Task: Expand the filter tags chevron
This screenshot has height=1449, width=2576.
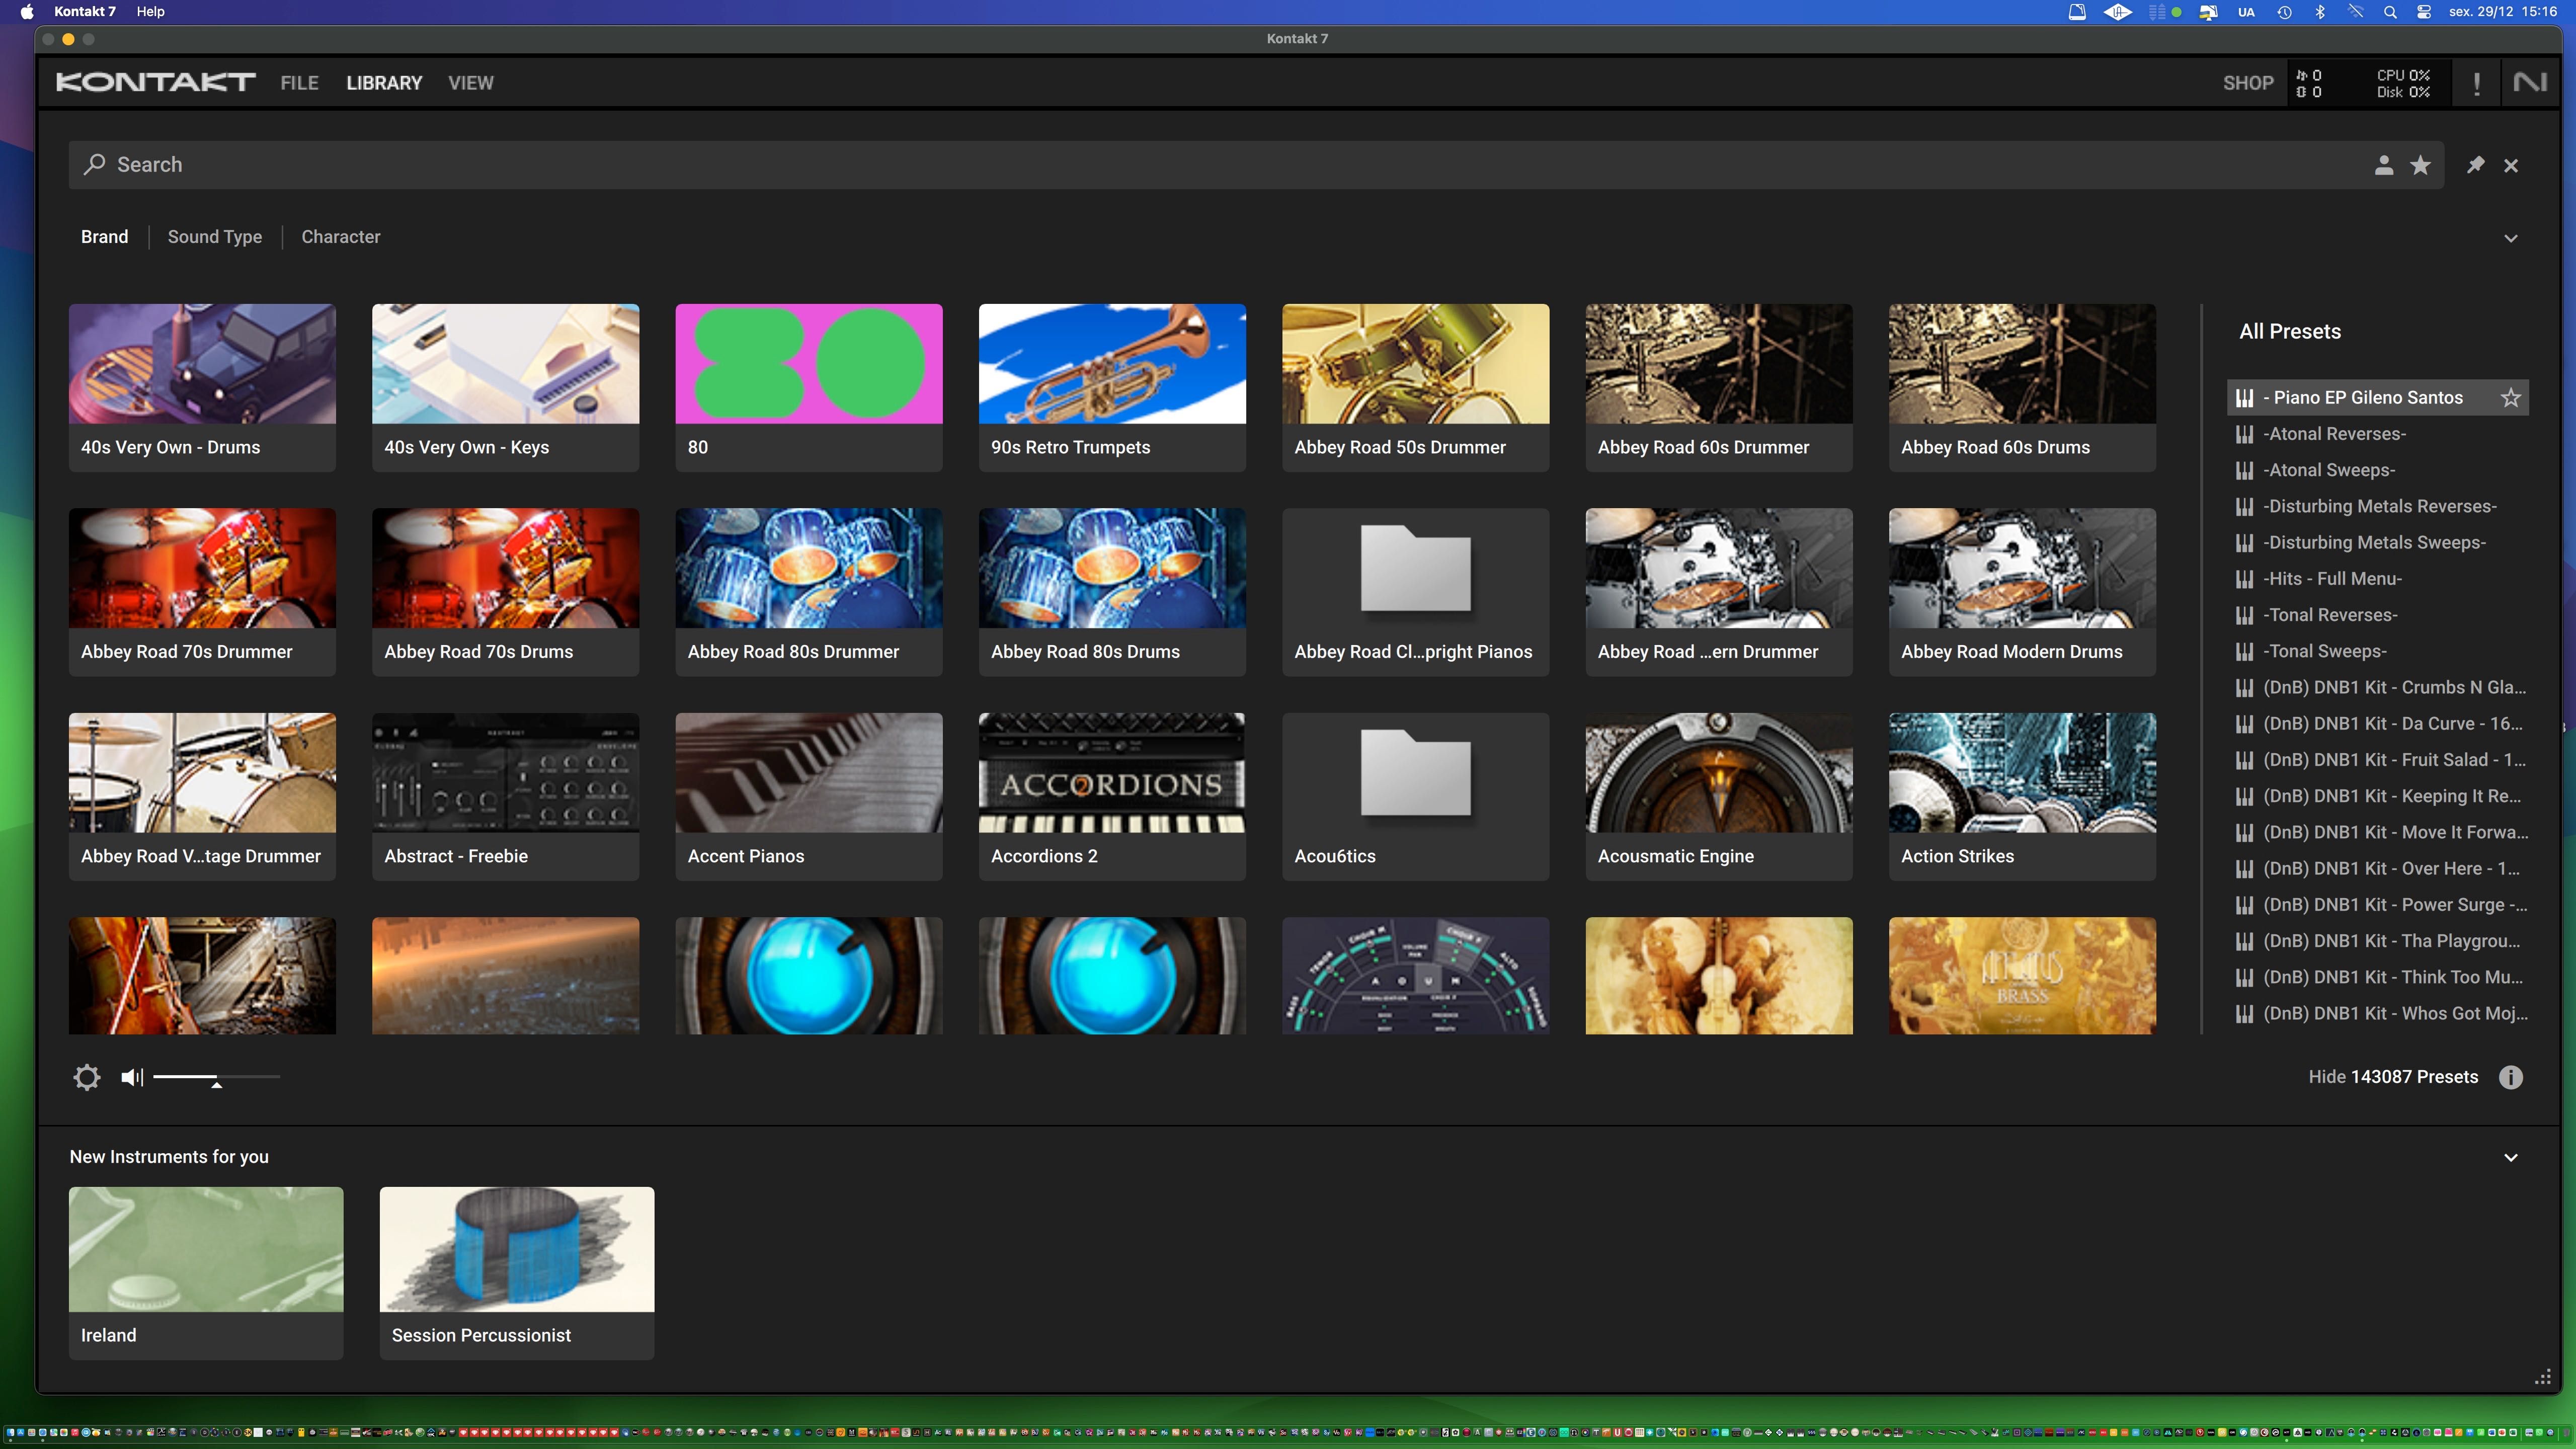Action: pyautogui.click(x=2511, y=238)
